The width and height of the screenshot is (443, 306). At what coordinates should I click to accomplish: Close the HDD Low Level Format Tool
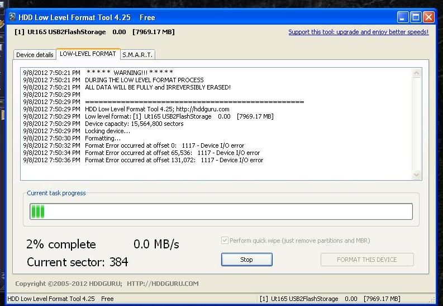coord(428,17)
